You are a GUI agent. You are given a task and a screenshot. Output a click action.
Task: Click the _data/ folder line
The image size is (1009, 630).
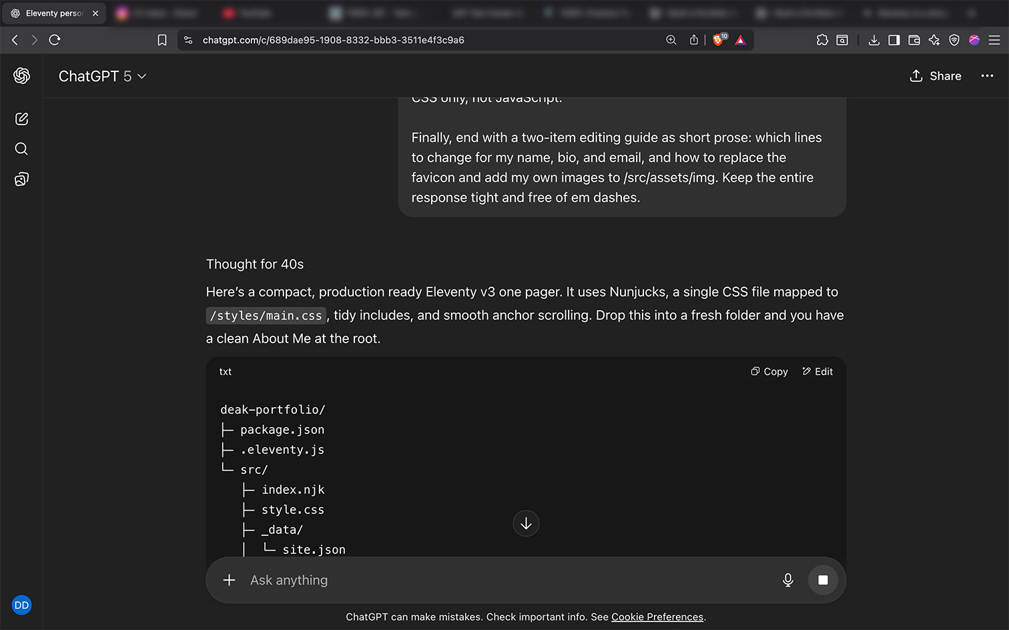[282, 529]
